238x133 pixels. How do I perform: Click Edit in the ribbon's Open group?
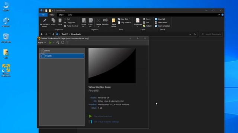[146, 23]
